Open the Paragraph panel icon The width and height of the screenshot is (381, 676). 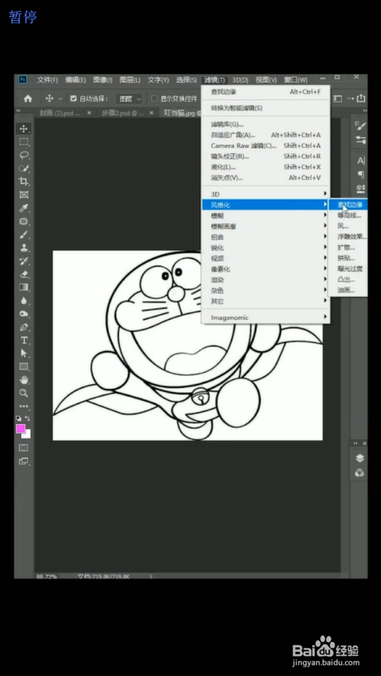pyautogui.click(x=361, y=175)
